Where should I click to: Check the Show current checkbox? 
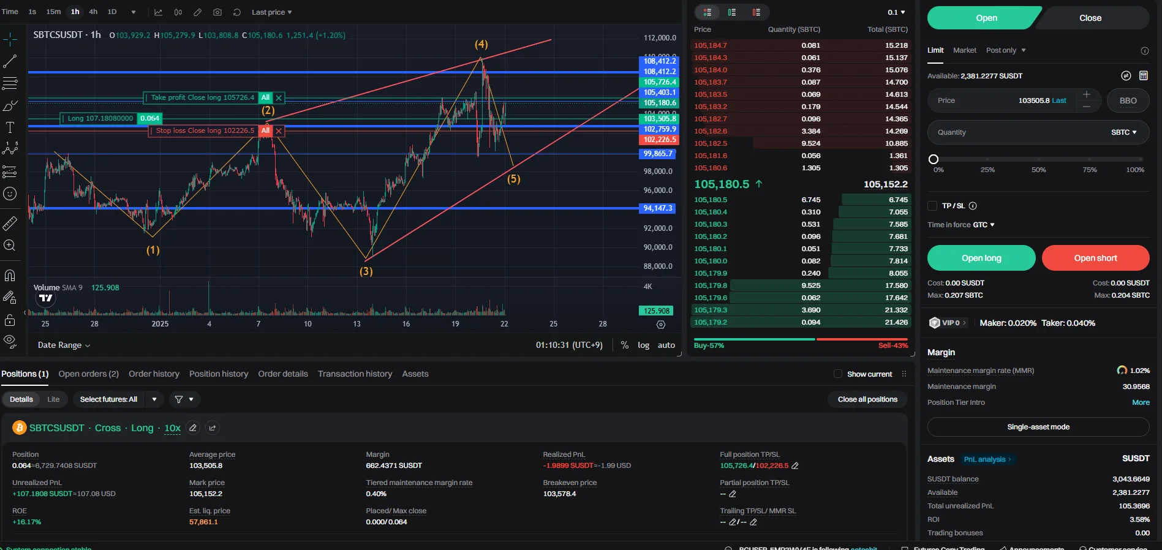[838, 374]
